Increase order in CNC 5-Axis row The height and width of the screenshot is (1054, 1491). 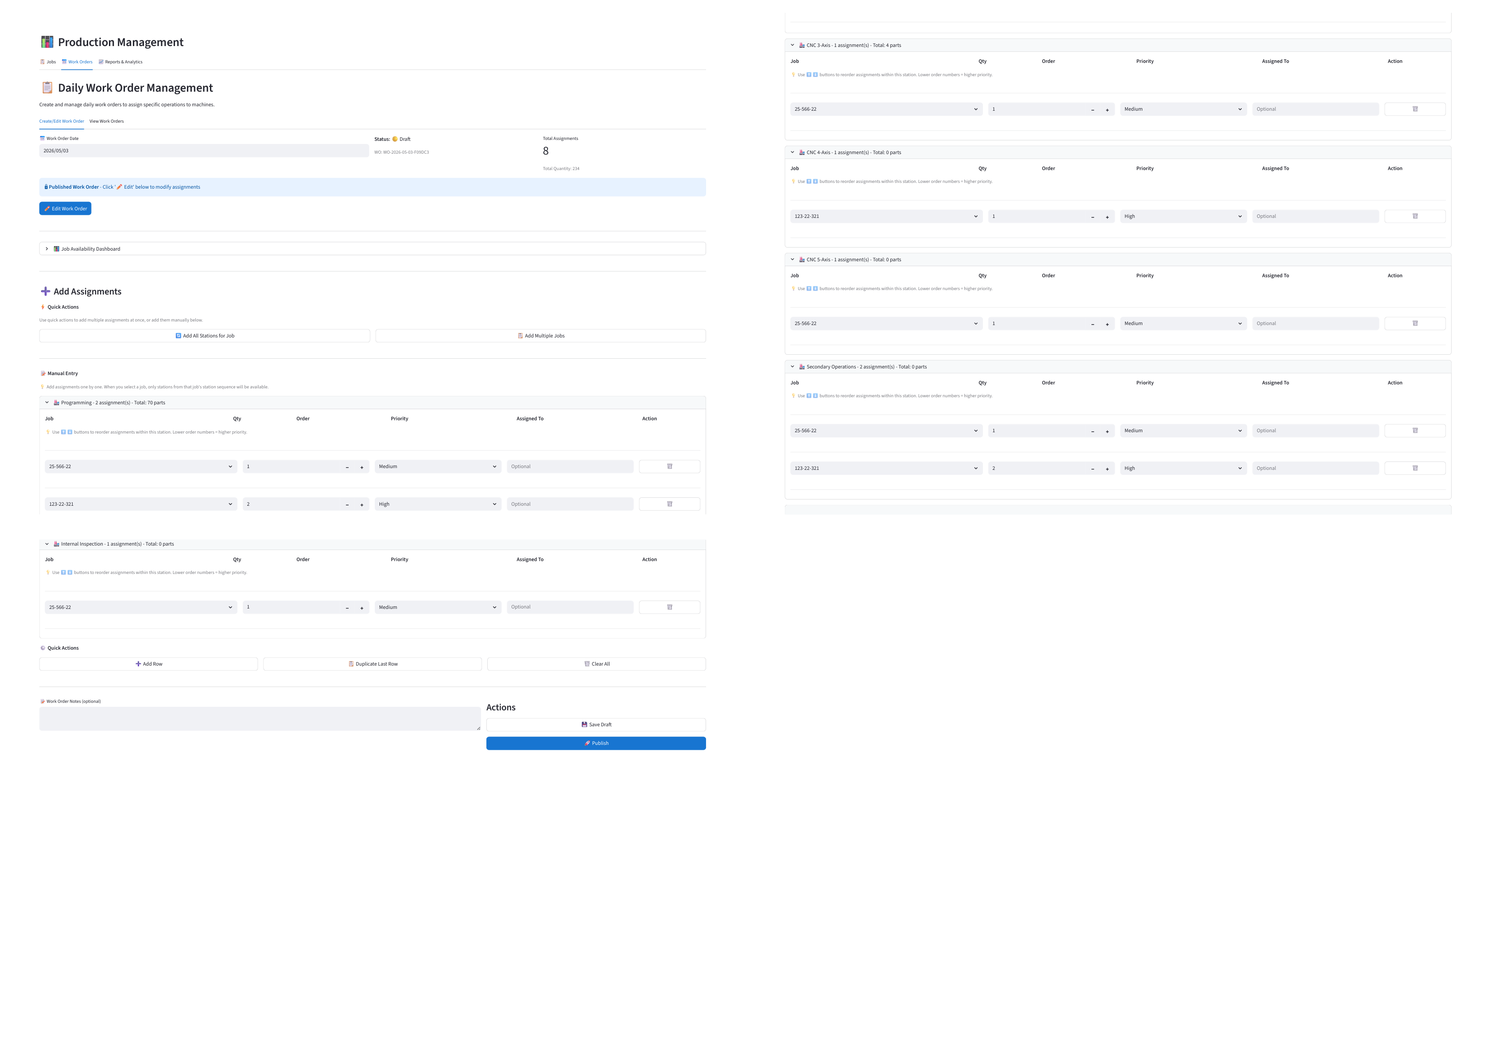click(1107, 324)
